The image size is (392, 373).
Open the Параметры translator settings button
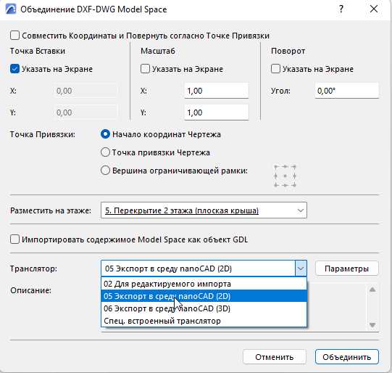point(347,269)
